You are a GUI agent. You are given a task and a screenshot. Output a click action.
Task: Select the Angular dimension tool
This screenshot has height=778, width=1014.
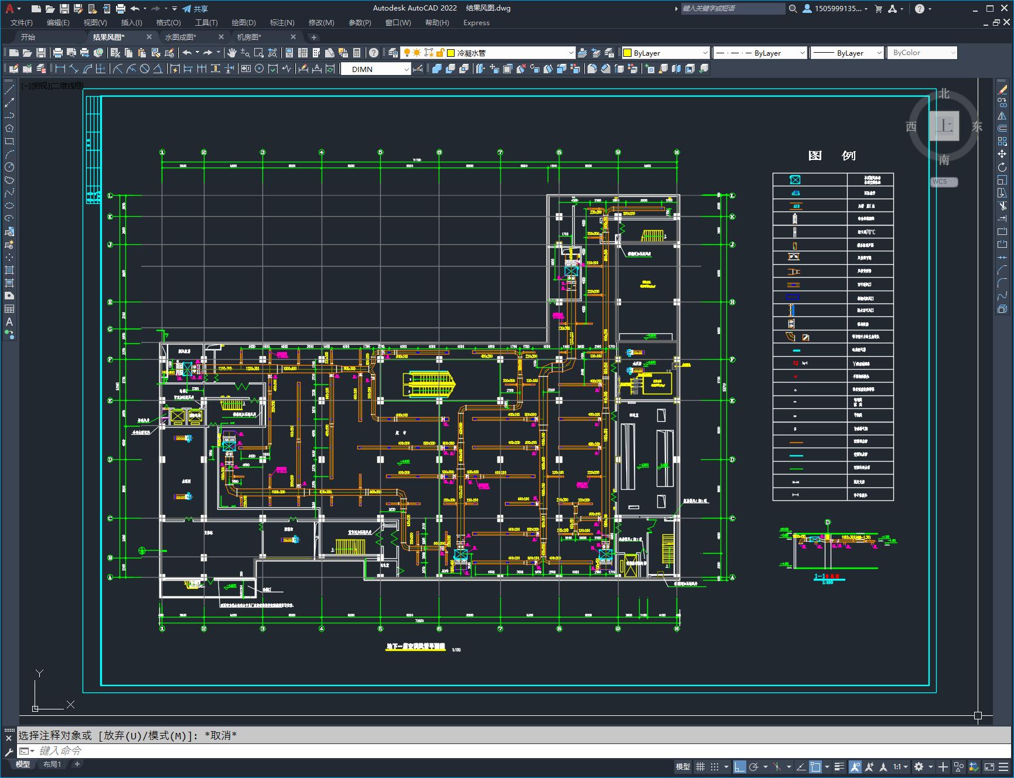click(158, 69)
